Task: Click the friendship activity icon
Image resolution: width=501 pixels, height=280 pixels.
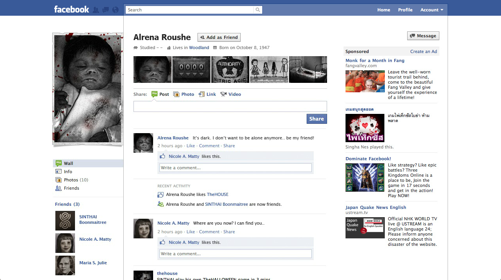Action: click(x=160, y=204)
